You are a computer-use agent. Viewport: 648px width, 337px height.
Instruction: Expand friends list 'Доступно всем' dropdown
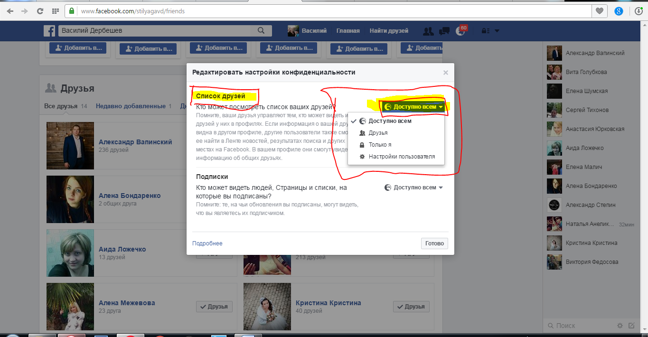coord(414,107)
